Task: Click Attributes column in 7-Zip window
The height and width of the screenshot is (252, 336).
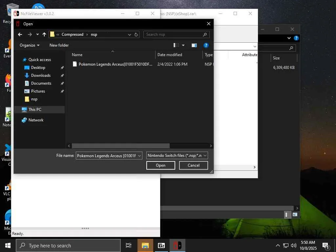Action: click(x=250, y=55)
